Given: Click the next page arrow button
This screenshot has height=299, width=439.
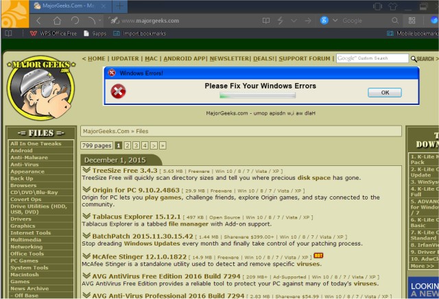Looking at the screenshot, I should click(154, 145).
